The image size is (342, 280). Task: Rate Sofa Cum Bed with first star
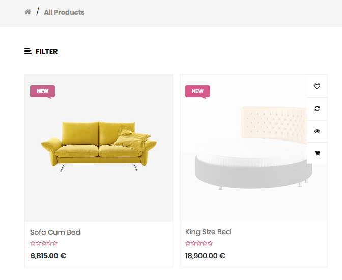33,243
